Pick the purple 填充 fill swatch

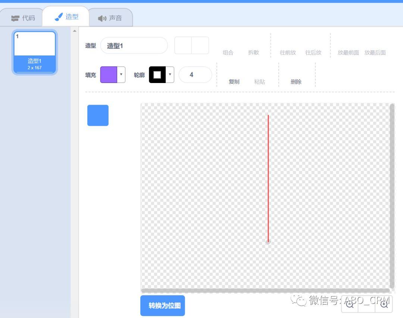(109, 74)
